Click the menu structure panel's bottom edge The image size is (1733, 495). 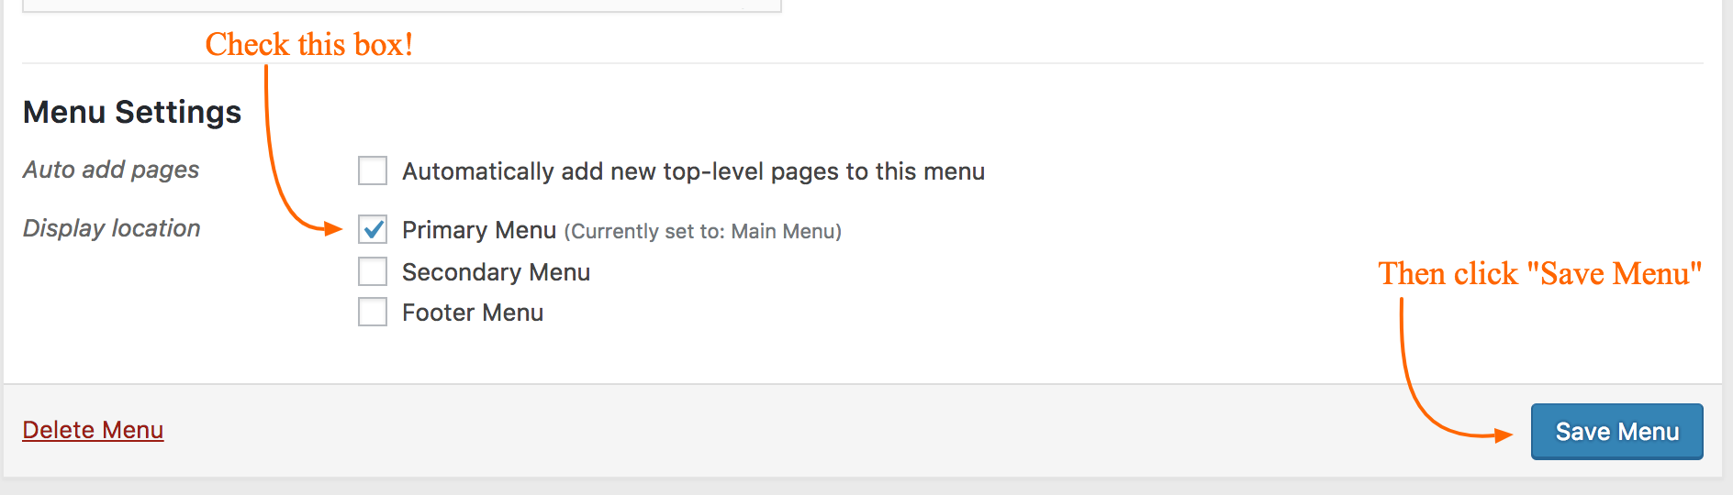(x=401, y=11)
